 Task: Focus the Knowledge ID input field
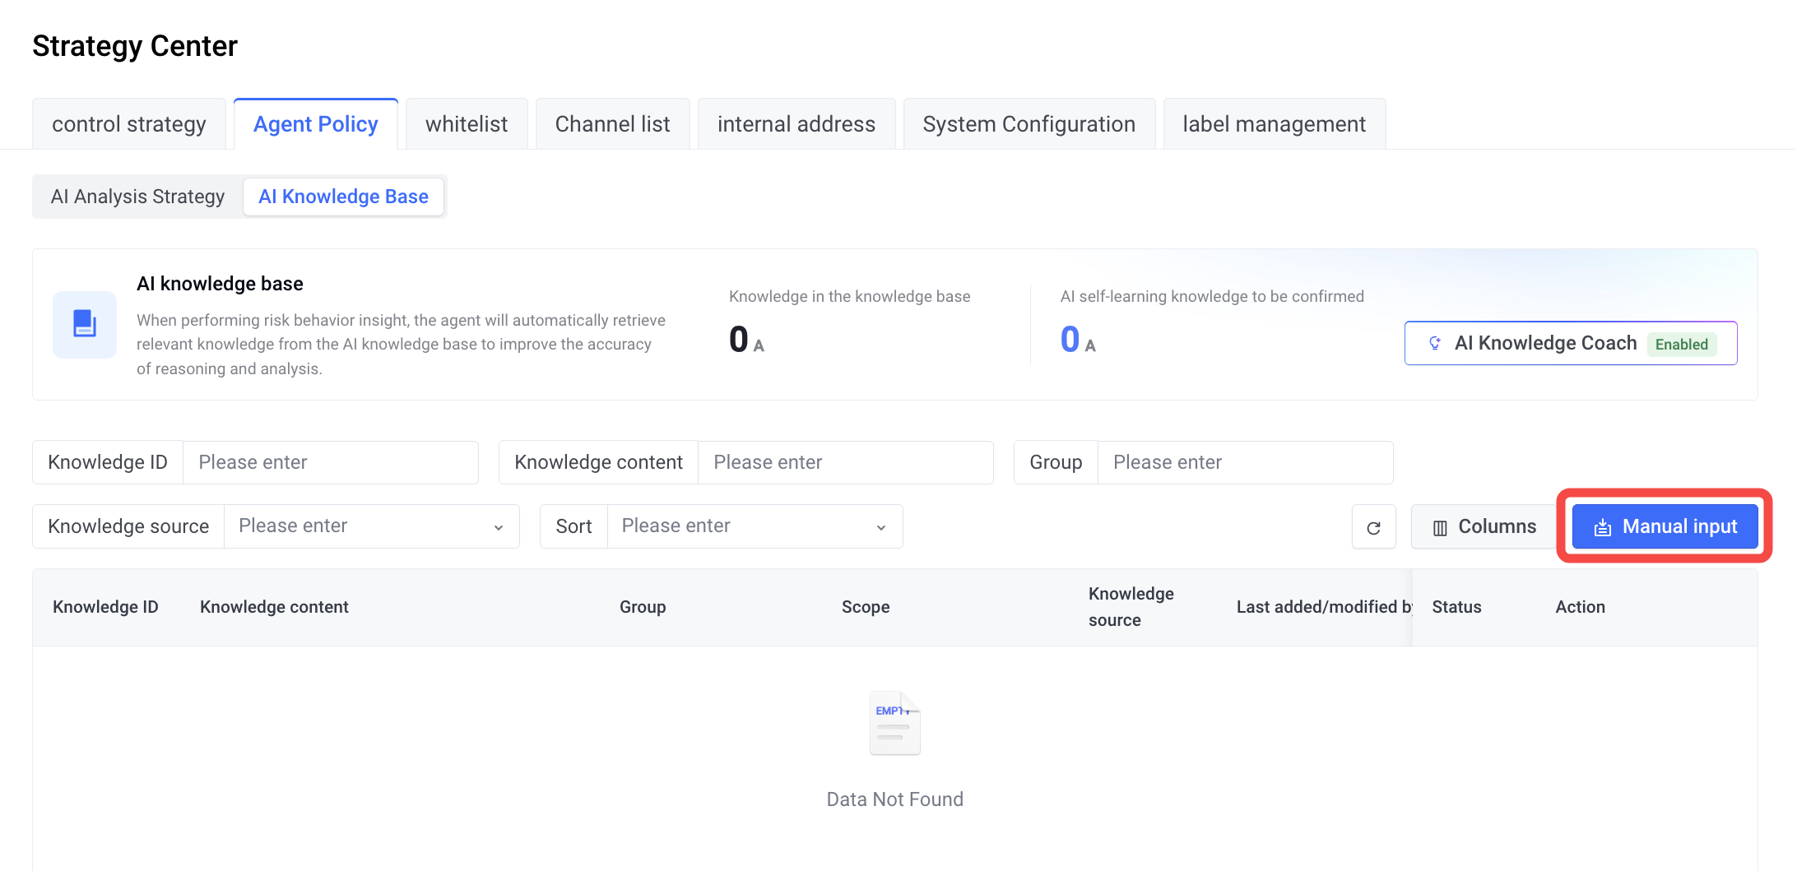click(x=330, y=462)
